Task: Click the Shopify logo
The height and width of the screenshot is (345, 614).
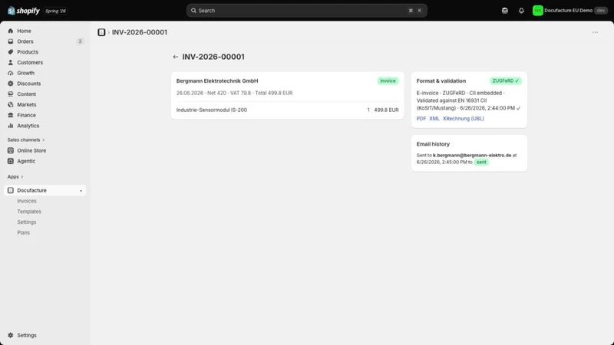Action: [24, 11]
